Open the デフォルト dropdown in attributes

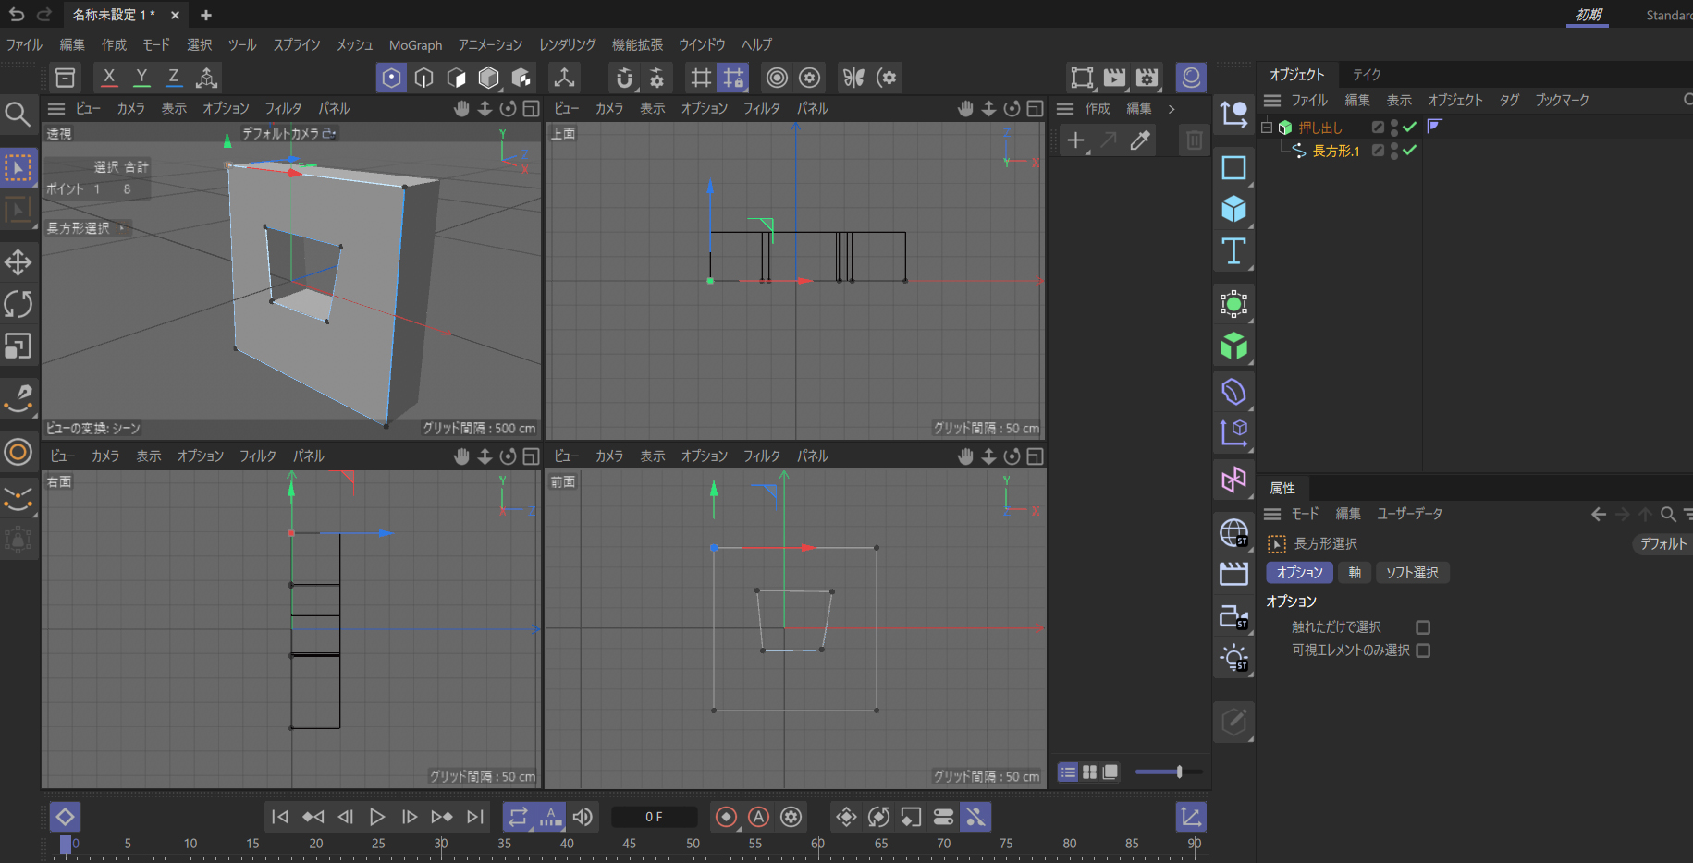click(x=1662, y=544)
